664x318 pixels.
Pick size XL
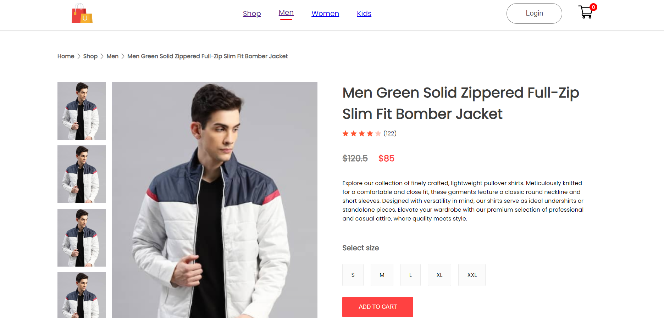439,275
